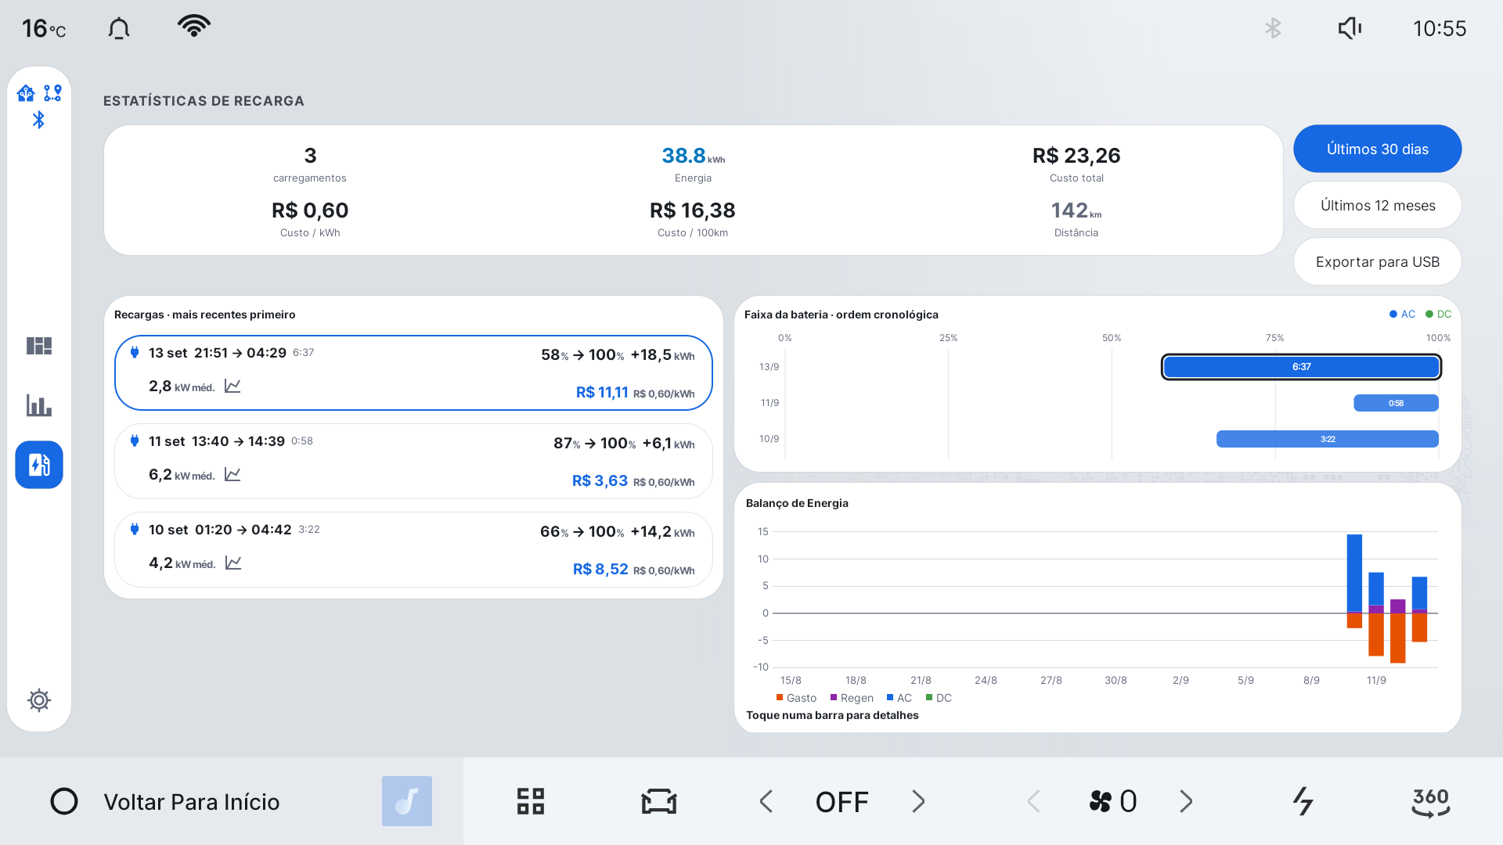The width and height of the screenshot is (1503, 845).
Task: Tap the lightning energy icon in bottom bar
Action: 1303,801
